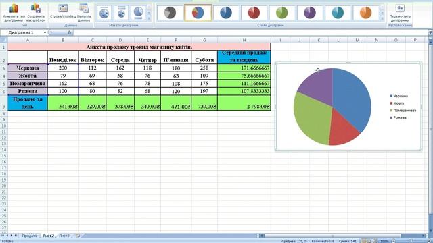Go to first sheet navigation arrow
Viewport: 433px width, 243px height.
point(3,236)
